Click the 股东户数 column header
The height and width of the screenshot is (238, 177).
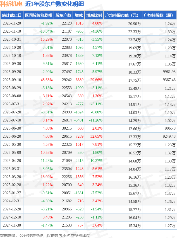pyautogui.click(x=63, y=15)
